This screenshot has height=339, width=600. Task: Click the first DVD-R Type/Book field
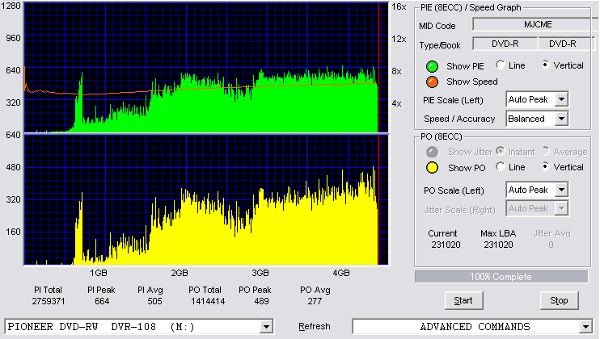pyautogui.click(x=505, y=44)
